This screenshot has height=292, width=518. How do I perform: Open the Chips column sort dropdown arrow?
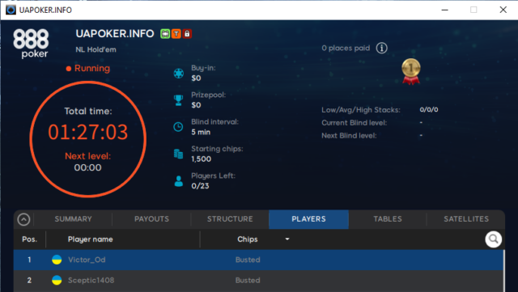[287, 239]
